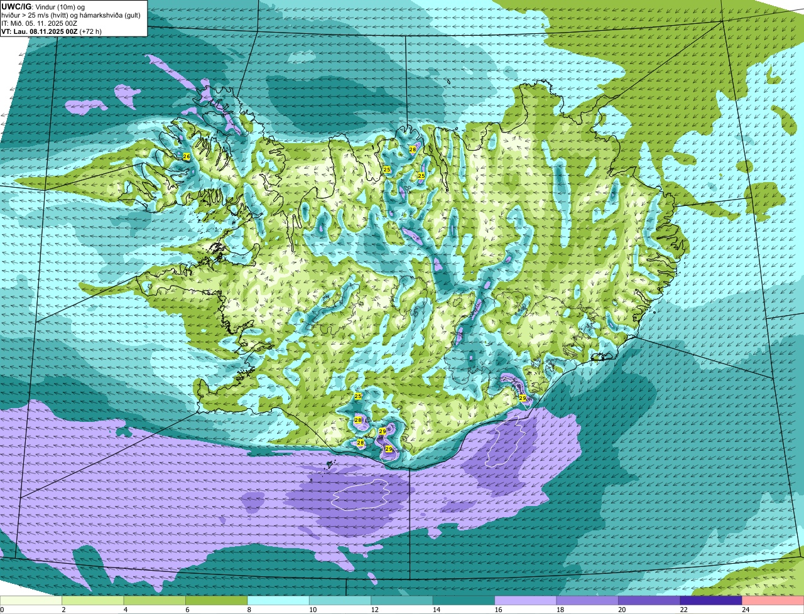Click the scale label '24'
804x614 pixels.
745,610
